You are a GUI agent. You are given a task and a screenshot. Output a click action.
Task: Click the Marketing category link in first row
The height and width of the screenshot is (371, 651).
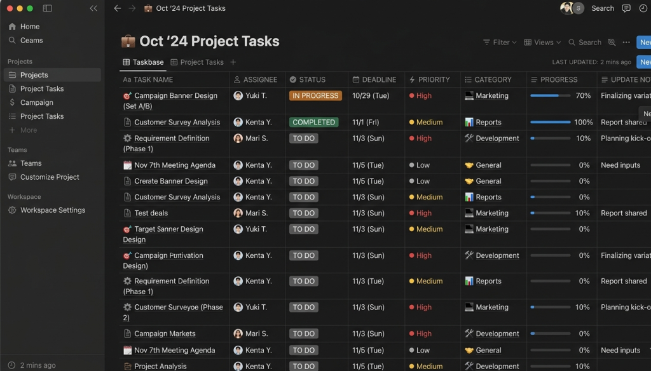[491, 96]
